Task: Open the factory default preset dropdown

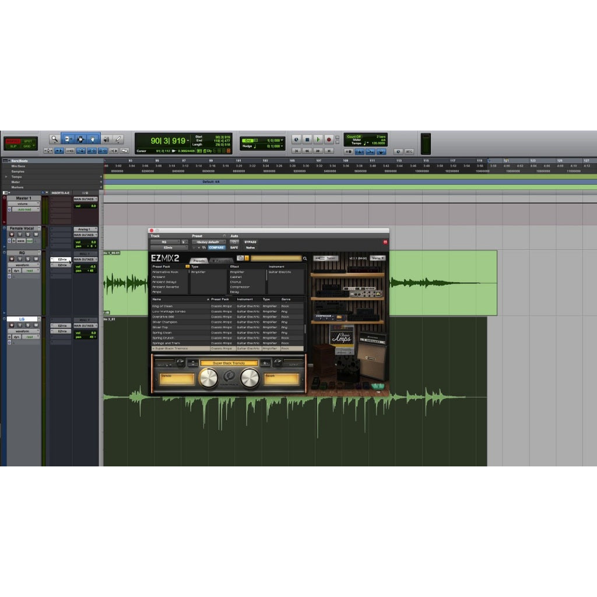Action: pyautogui.click(x=209, y=242)
